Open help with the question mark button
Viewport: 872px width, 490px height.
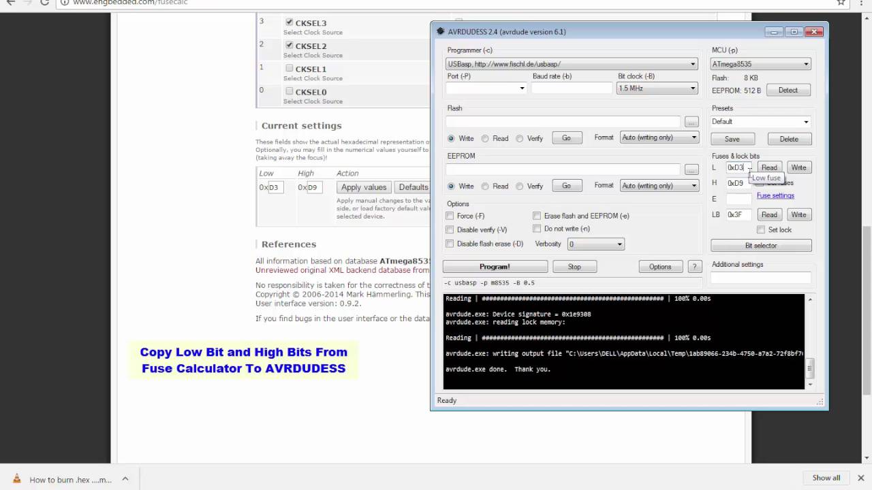[694, 267]
